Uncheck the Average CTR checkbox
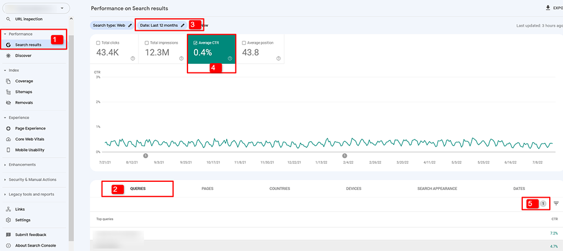This screenshot has height=251, width=563. coord(195,43)
